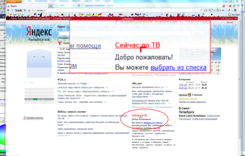245x156 pixels.
Task: Switch to the Яндекс browser tab
Action: [28, 6]
